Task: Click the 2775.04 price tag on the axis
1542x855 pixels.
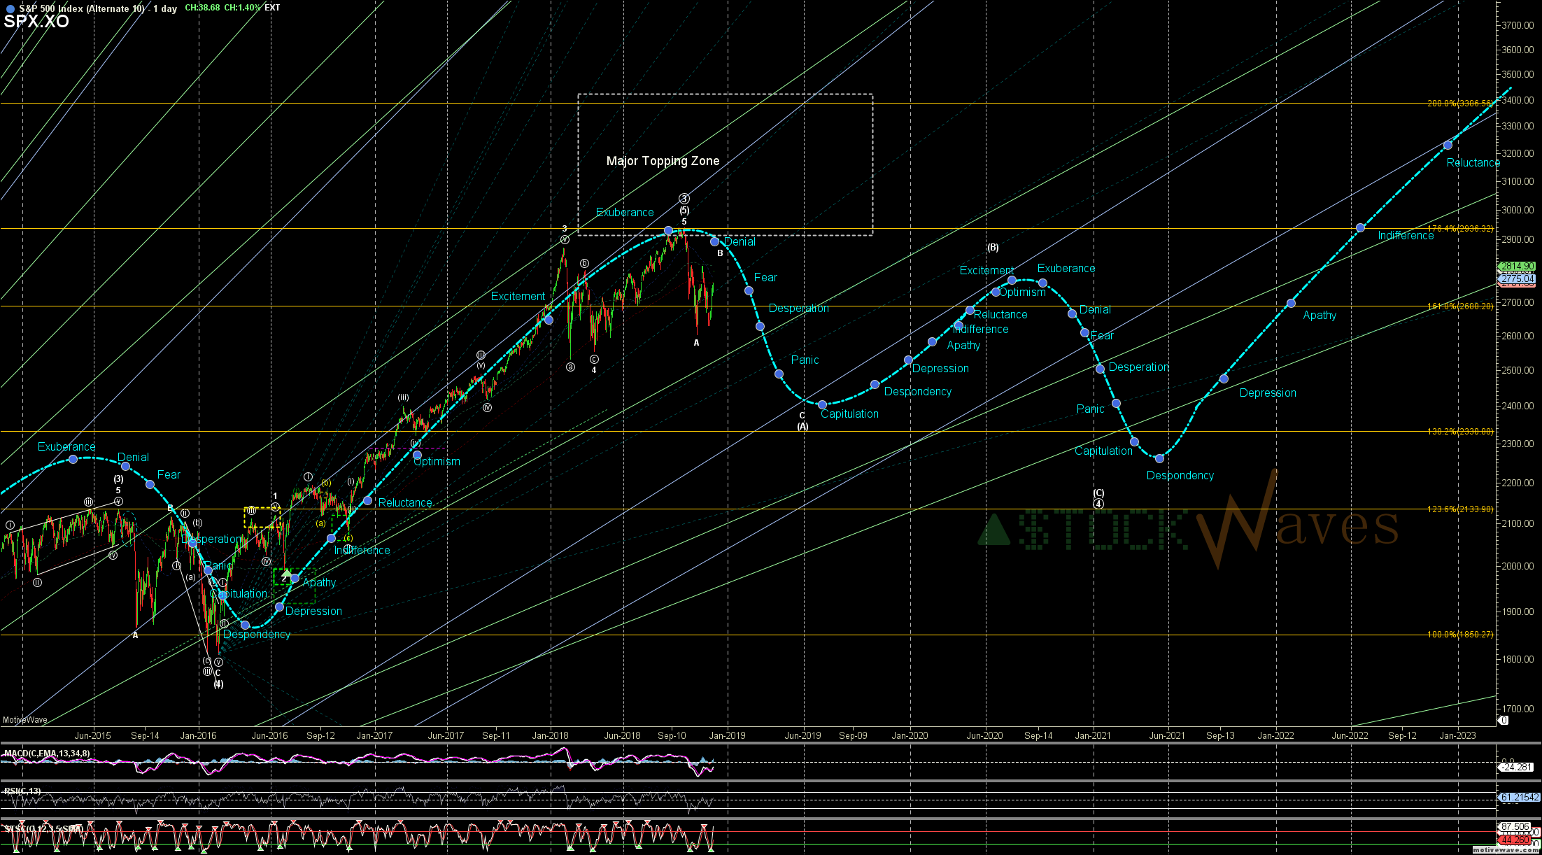Action: [1517, 279]
